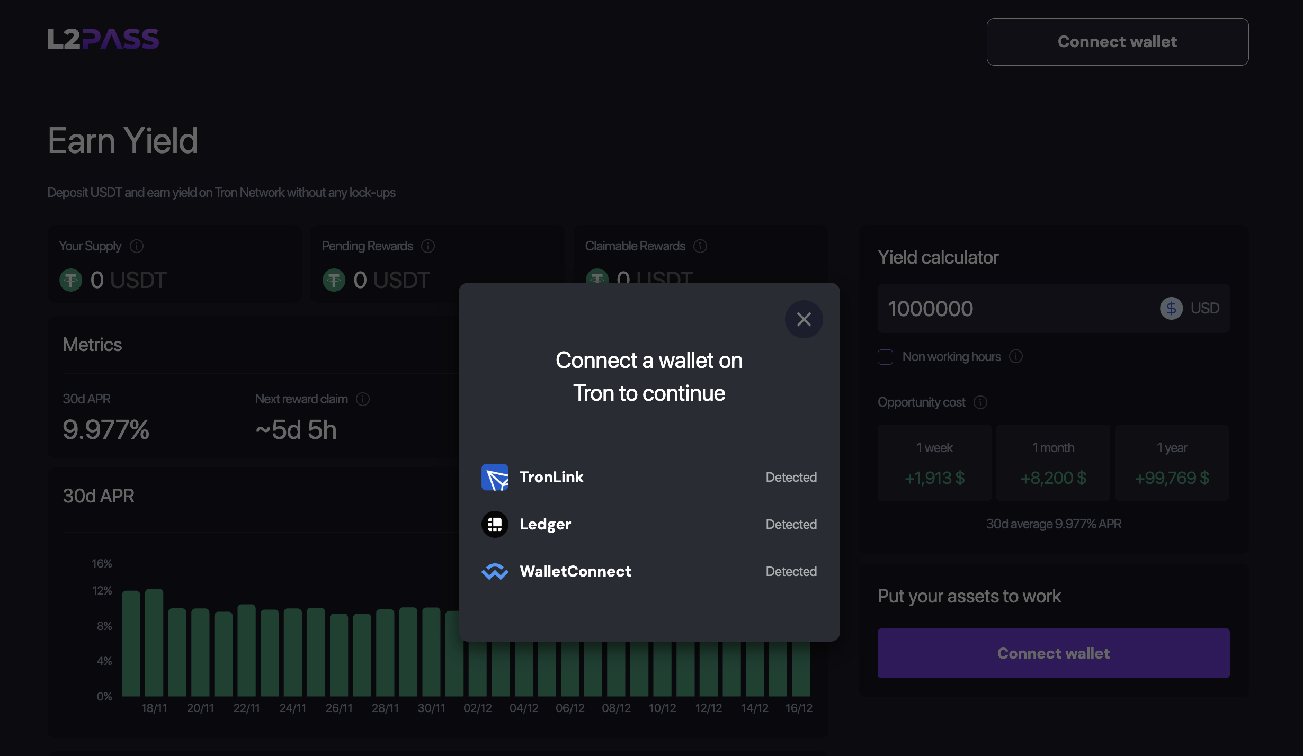Click the Tether coin icon under Your Supply

click(70, 280)
